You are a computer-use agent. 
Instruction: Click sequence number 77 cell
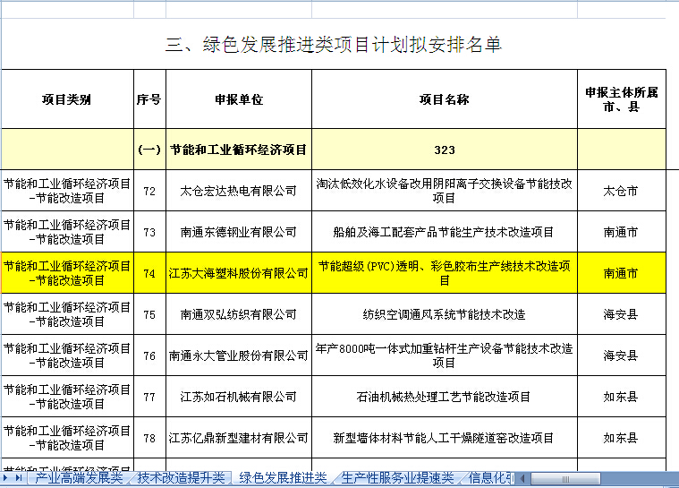(x=149, y=397)
